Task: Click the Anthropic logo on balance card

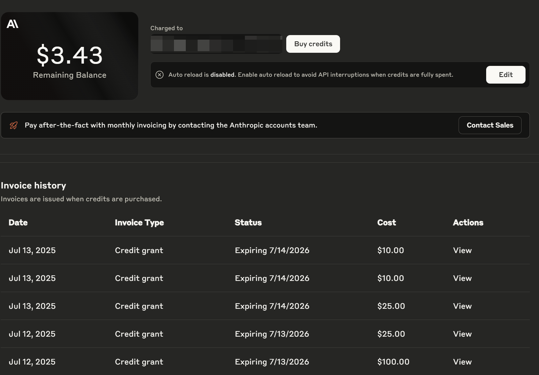Action: click(x=12, y=24)
